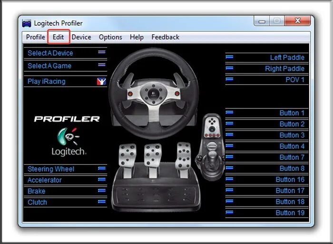
Task: Click bars icon next to Button 4
Action: coord(229,146)
